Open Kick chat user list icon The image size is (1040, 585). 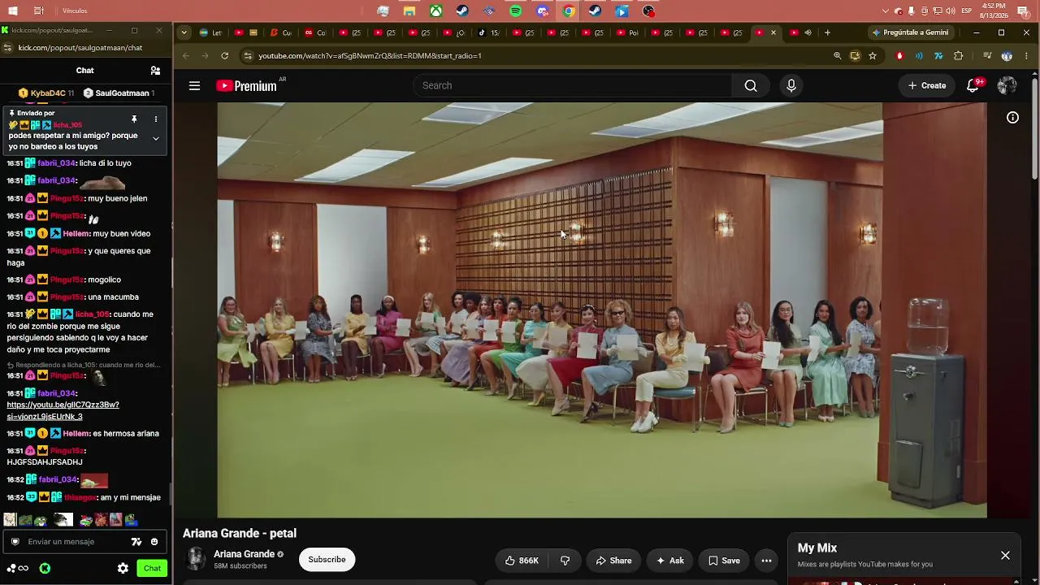155,71
